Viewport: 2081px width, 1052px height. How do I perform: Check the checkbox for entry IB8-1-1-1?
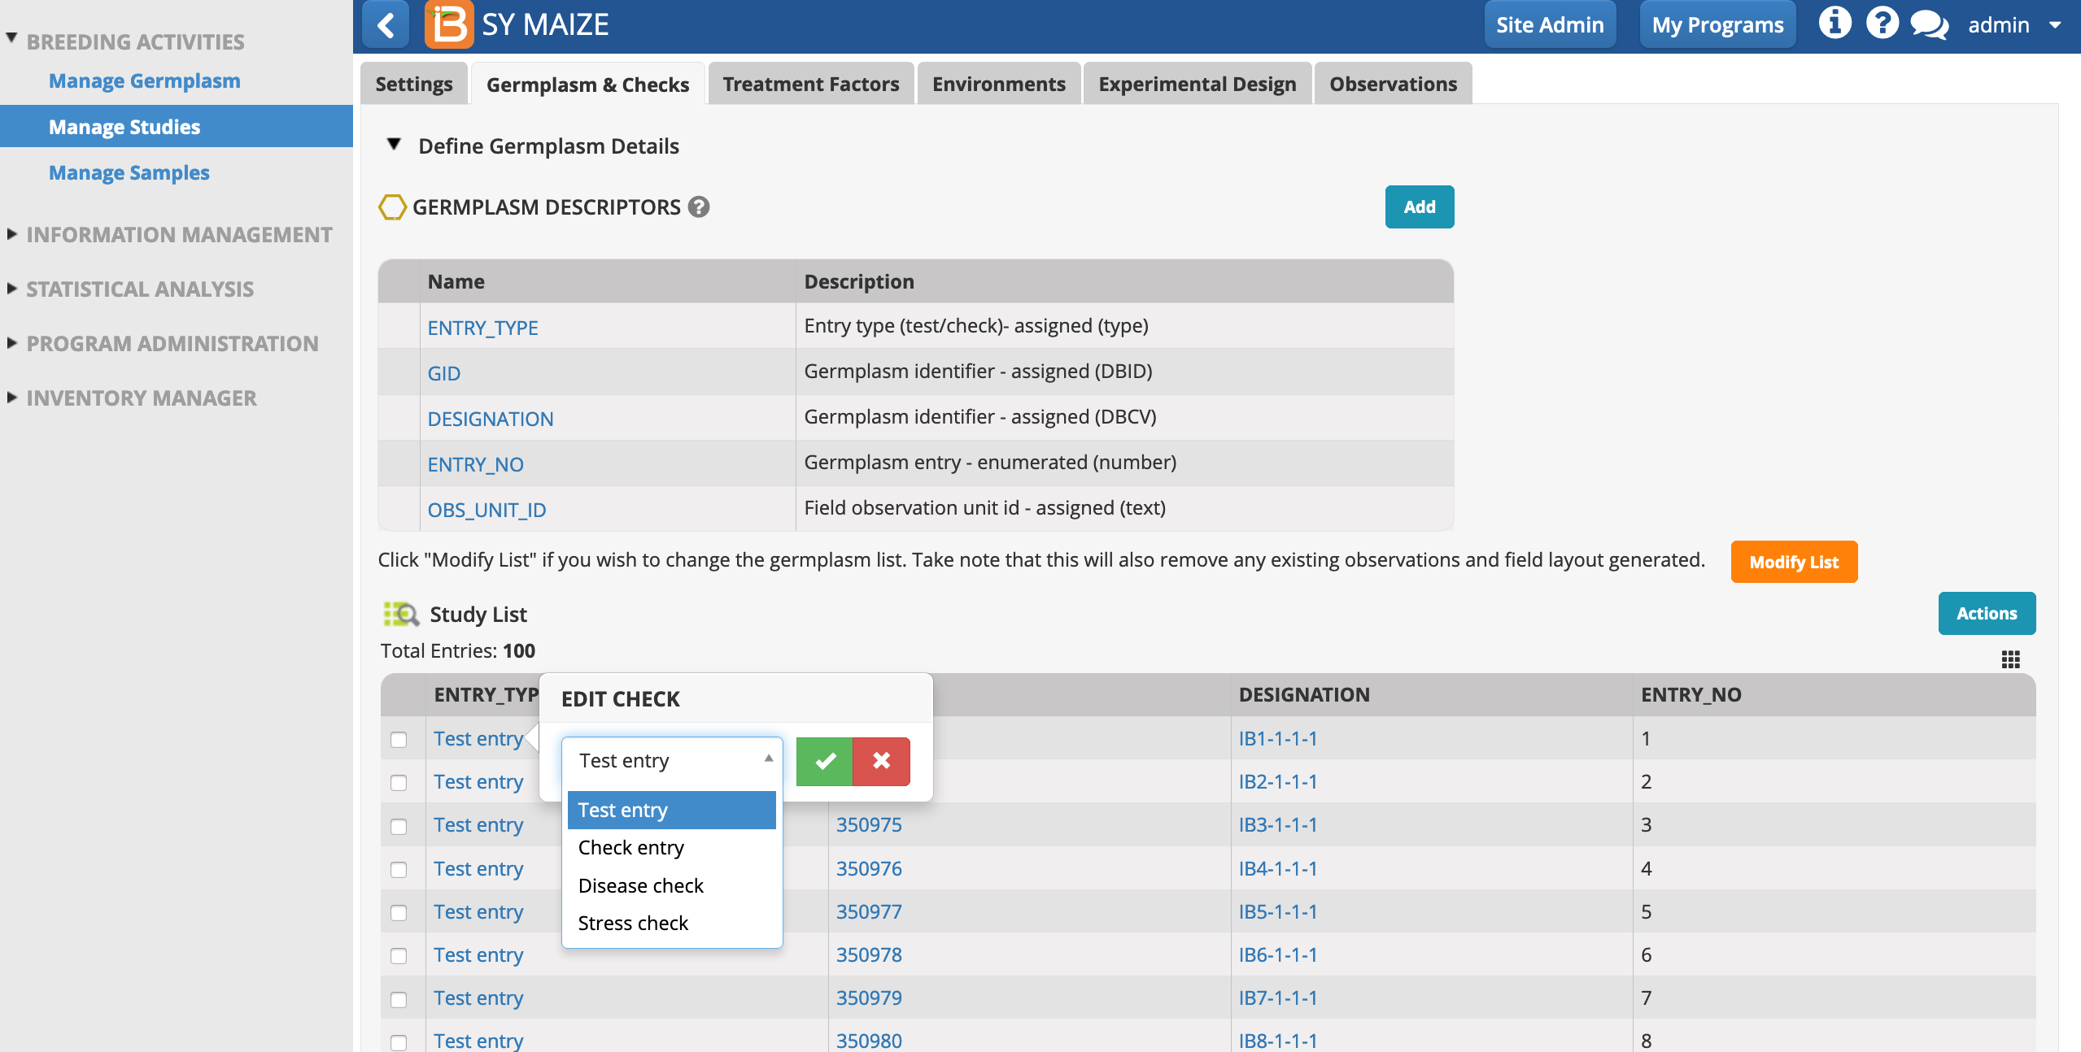pos(399,1042)
